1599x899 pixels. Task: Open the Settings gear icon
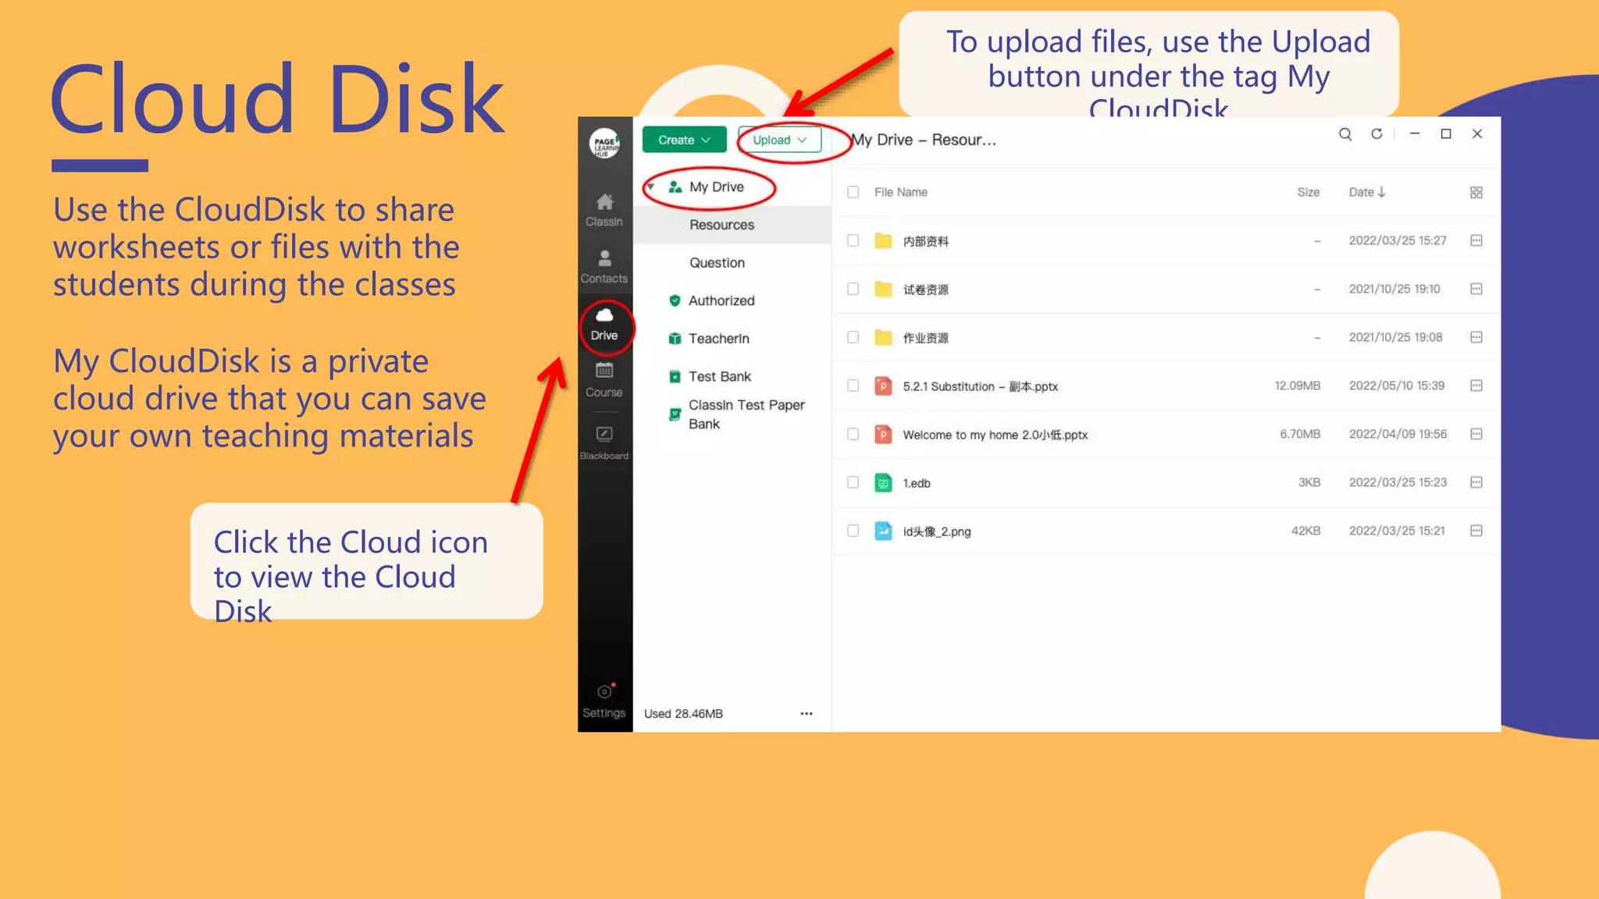point(604,692)
